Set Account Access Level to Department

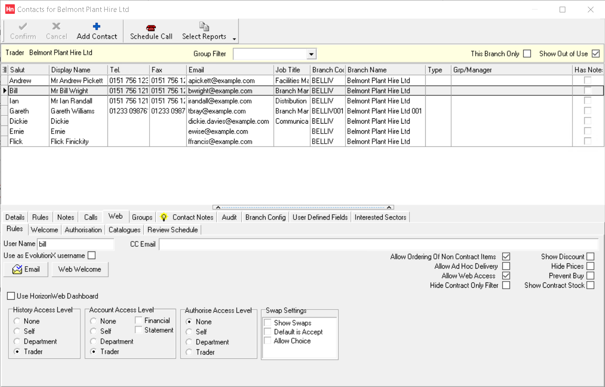tap(94, 342)
